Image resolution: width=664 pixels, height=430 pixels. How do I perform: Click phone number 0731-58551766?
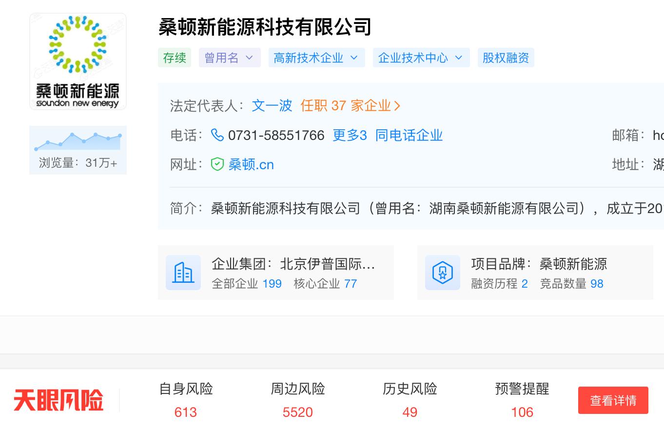point(276,135)
